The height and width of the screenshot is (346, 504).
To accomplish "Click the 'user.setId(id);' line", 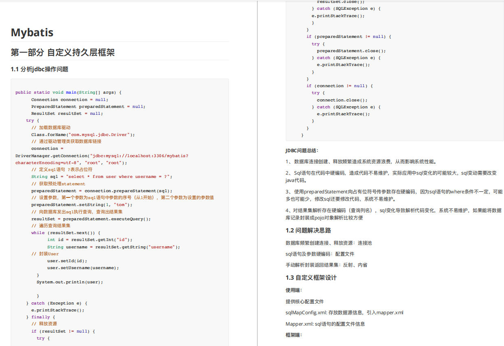I will coord(67,261).
